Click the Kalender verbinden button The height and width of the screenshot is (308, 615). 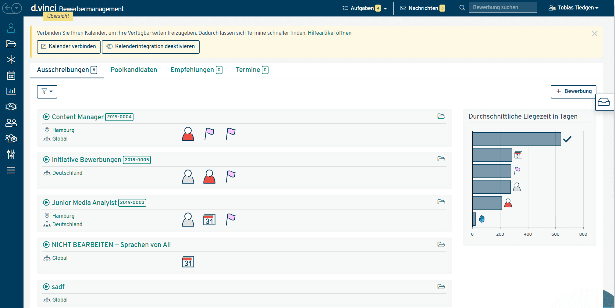69,47
